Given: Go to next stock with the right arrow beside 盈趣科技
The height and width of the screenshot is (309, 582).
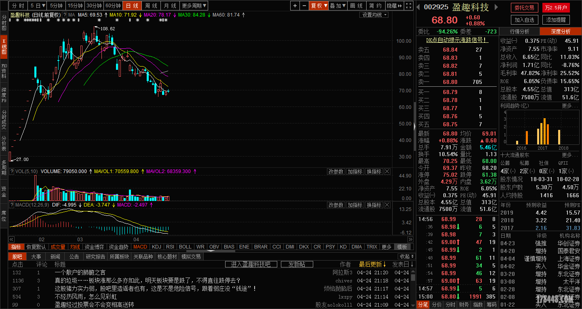Looking at the screenshot, I should pyautogui.click(x=496, y=8).
